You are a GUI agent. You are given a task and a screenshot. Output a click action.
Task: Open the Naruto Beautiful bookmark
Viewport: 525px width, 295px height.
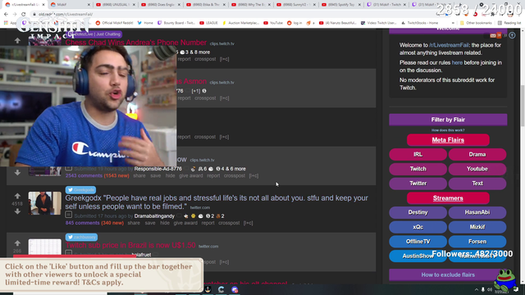[337, 23]
